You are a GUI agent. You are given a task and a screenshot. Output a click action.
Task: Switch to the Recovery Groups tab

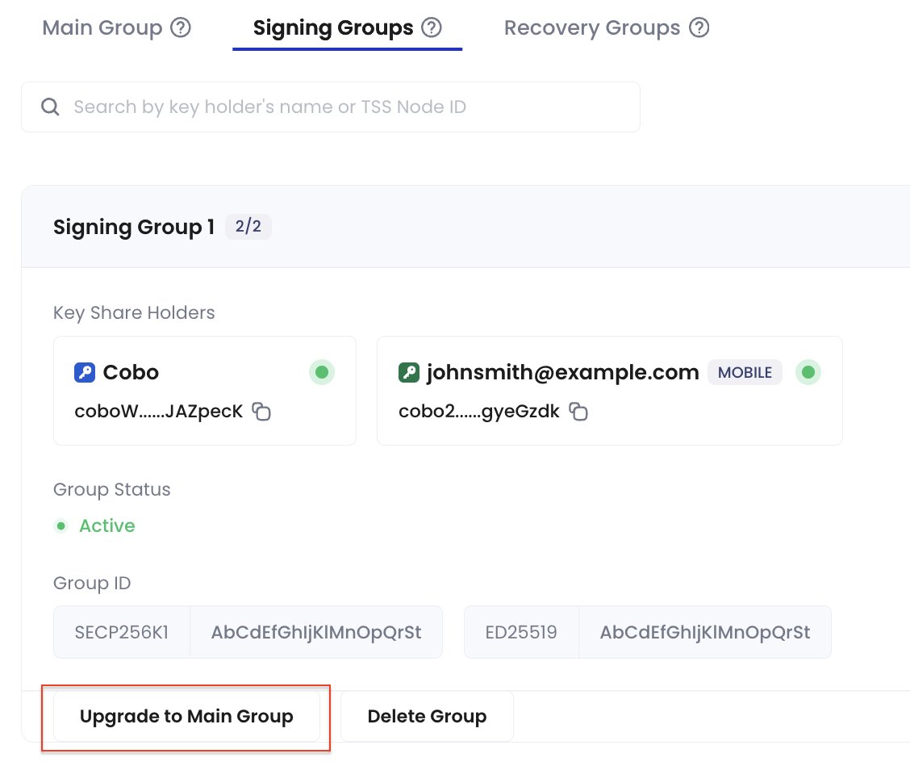pyautogui.click(x=592, y=27)
